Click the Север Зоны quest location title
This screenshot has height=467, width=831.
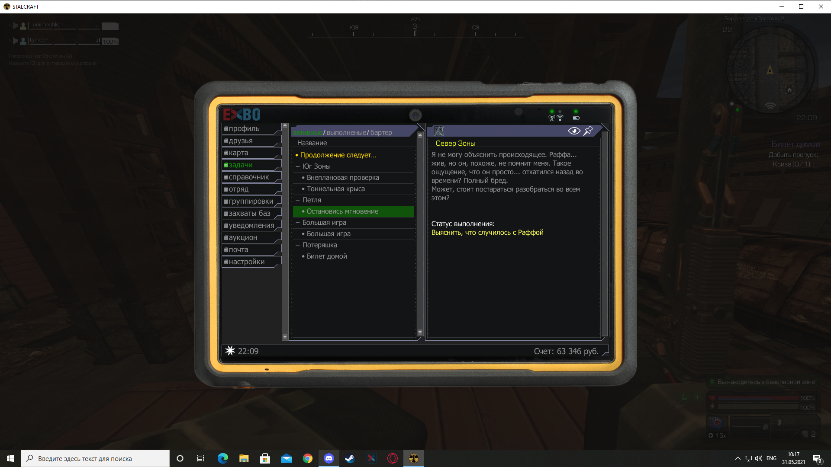tap(455, 144)
